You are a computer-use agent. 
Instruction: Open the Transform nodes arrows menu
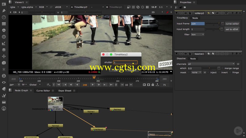(4, 56)
